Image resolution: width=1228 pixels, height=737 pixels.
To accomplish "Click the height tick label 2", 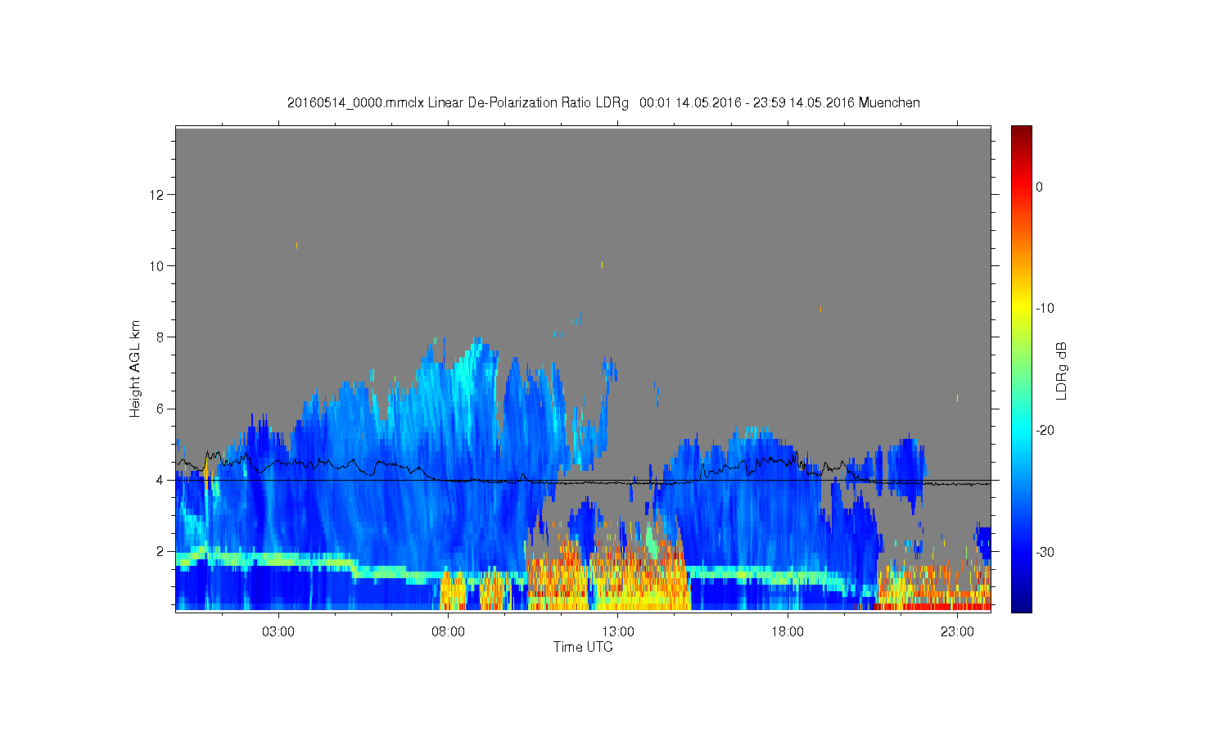I will [x=161, y=551].
